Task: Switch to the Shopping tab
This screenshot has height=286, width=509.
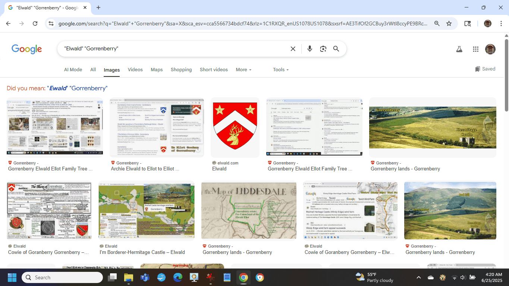Action: tap(181, 70)
